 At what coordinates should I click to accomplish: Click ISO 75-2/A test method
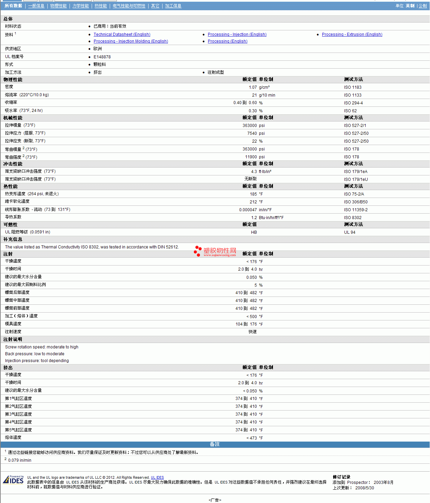pos(354,194)
